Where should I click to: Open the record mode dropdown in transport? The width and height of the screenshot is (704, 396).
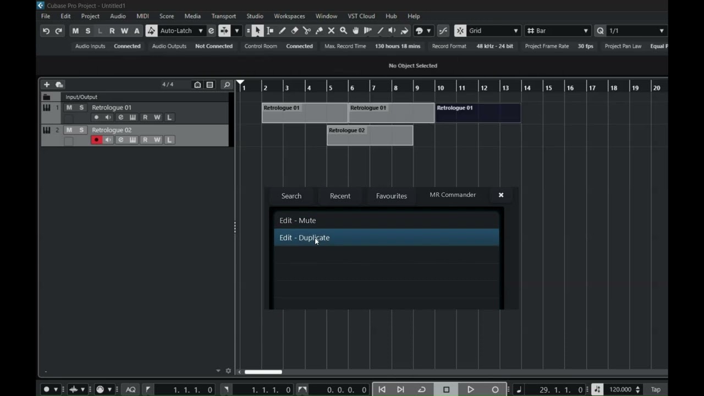click(56, 389)
